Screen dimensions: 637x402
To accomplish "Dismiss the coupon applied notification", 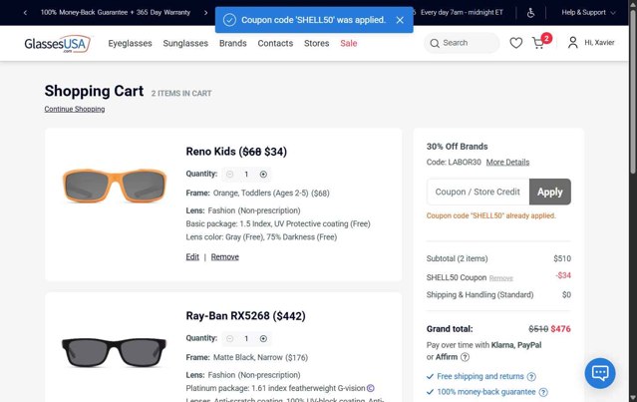I will (400, 20).
